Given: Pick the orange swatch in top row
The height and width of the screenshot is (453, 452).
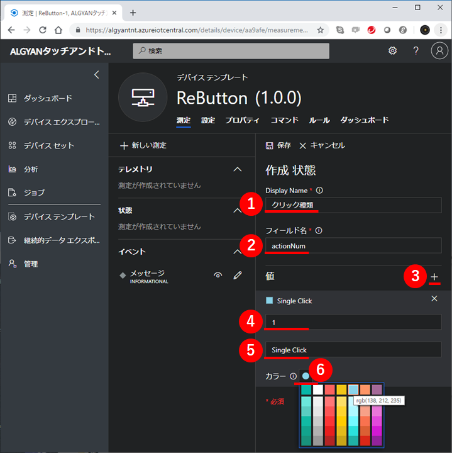Looking at the screenshot, I should 365,389.
